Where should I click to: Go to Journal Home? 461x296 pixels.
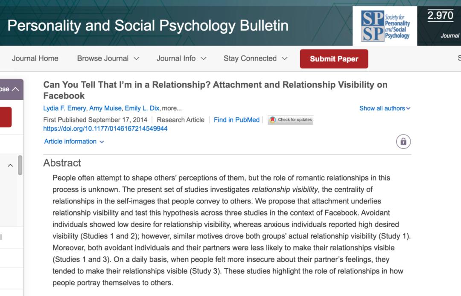coord(35,58)
